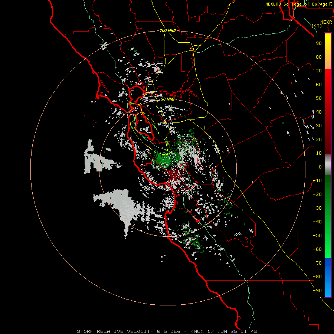This screenshot has width=334, height=334.
Task: Click the -40 value on velocity scale
Action: pyautogui.click(x=317, y=222)
